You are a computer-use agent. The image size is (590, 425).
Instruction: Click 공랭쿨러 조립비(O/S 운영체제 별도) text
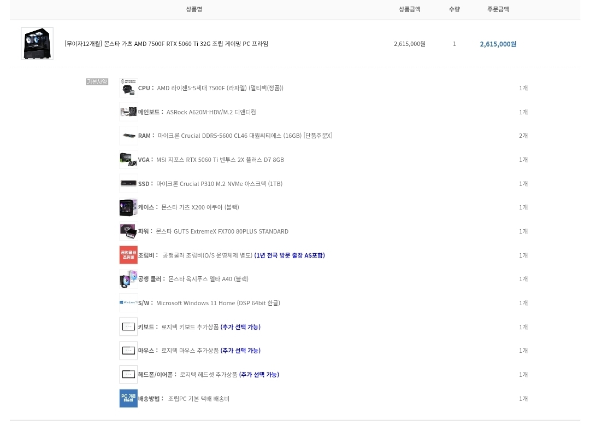(208, 255)
